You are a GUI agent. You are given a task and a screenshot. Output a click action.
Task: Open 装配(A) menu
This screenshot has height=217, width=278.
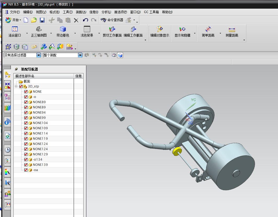pos(81,12)
